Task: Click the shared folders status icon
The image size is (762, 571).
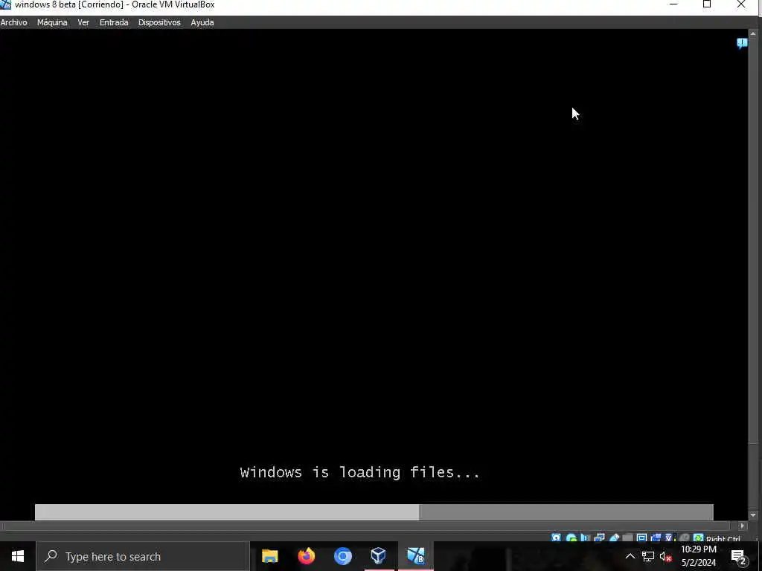Action: click(x=627, y=538)
